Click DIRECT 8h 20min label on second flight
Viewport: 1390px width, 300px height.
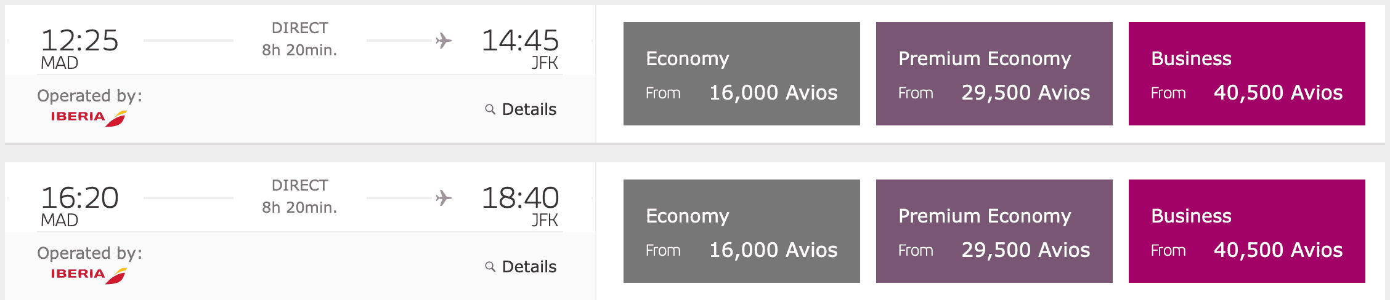tap(300, 197)
